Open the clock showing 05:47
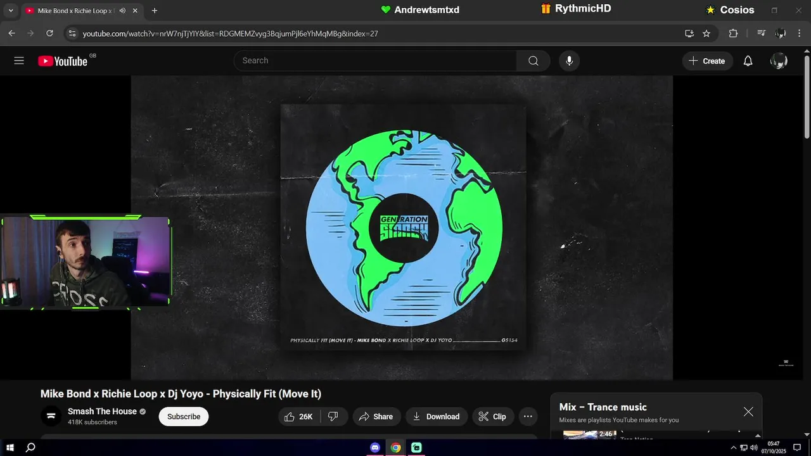 click(x=773, y=448)
